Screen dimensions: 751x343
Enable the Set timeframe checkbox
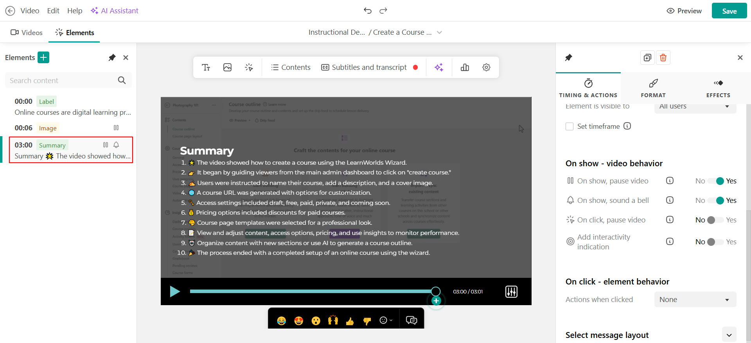570,126
